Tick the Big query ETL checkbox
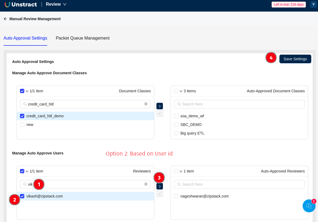The height and width of the screenshot is (222, 318). pyautogui.click(x=176, y=133)
